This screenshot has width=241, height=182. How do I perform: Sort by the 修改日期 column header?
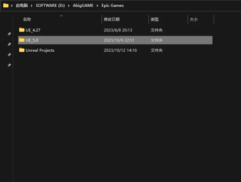tap(112, 19)
